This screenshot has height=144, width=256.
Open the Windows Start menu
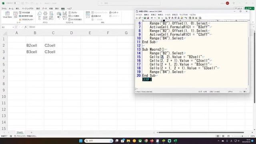(81, 141)
